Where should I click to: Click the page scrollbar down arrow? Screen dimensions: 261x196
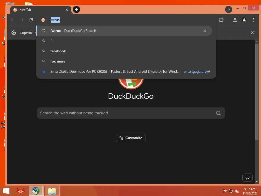pyautogui.click(x=257, y=181)
